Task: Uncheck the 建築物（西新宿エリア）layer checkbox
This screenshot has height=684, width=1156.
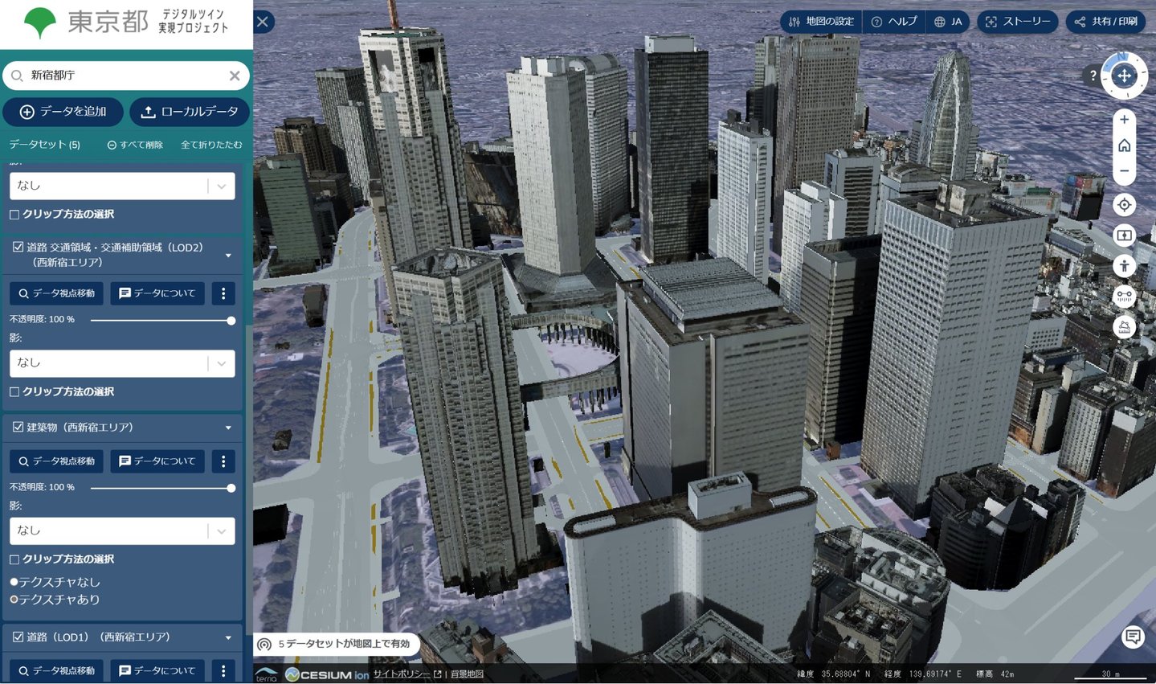Action: tap(18, 428)
